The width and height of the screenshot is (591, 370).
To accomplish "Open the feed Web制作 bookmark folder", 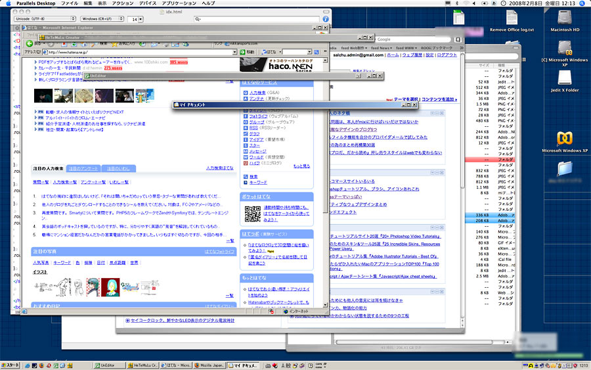I will pos(354,48).
